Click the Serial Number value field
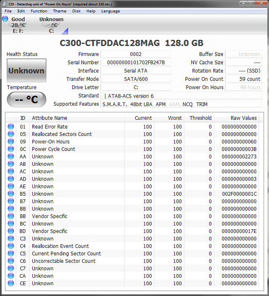The image size is (269, 296). pyautogui.click(x=136, y=63)
